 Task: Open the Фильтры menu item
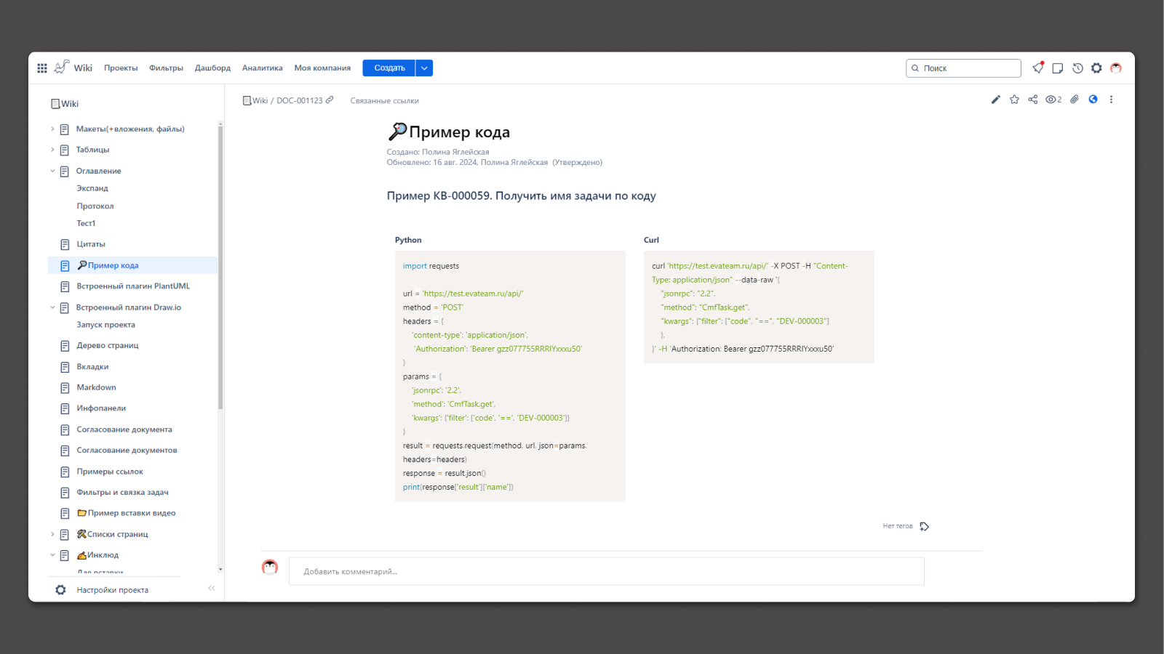pyautogui.click(x=166, y=68)
